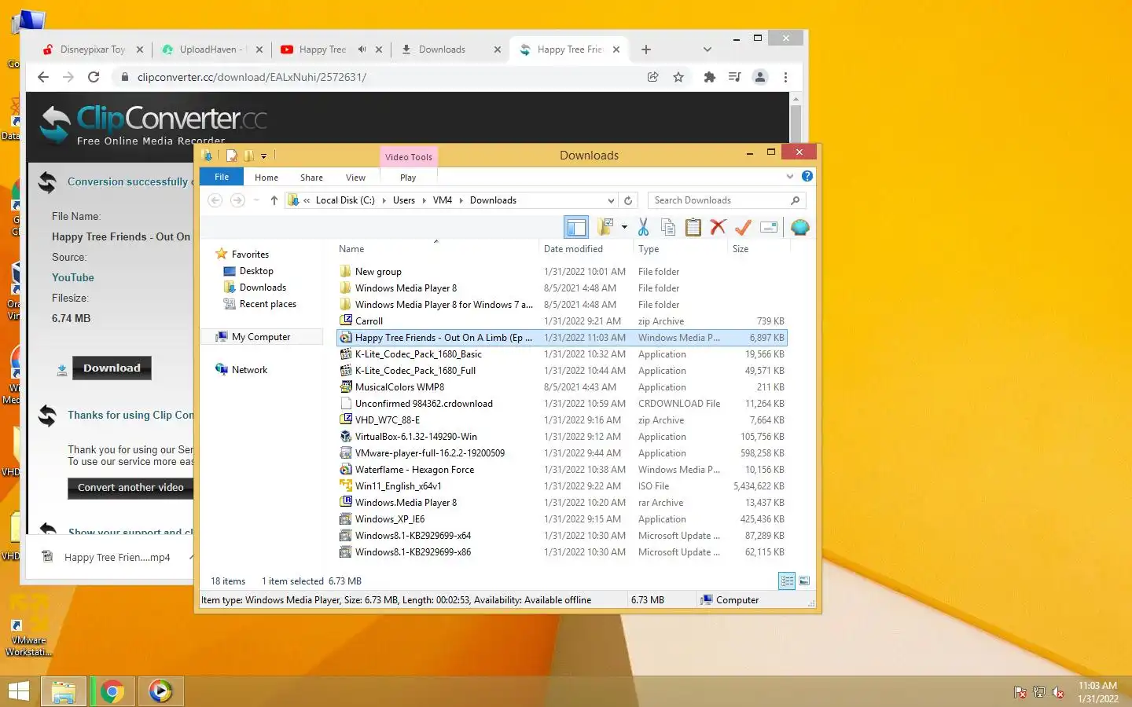Click the New folder icon in quick access toolbar
Image resolution: width=1132 pixels, height=707 pixels.
pos(248,156)
